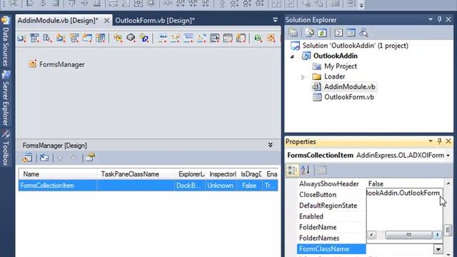Click the orange Outlook component toolbar icon
This screenshot has height=257, width=457.
(271, 38)
